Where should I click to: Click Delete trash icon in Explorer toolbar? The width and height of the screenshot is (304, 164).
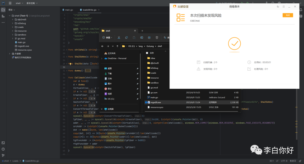(x=157, y=38)
